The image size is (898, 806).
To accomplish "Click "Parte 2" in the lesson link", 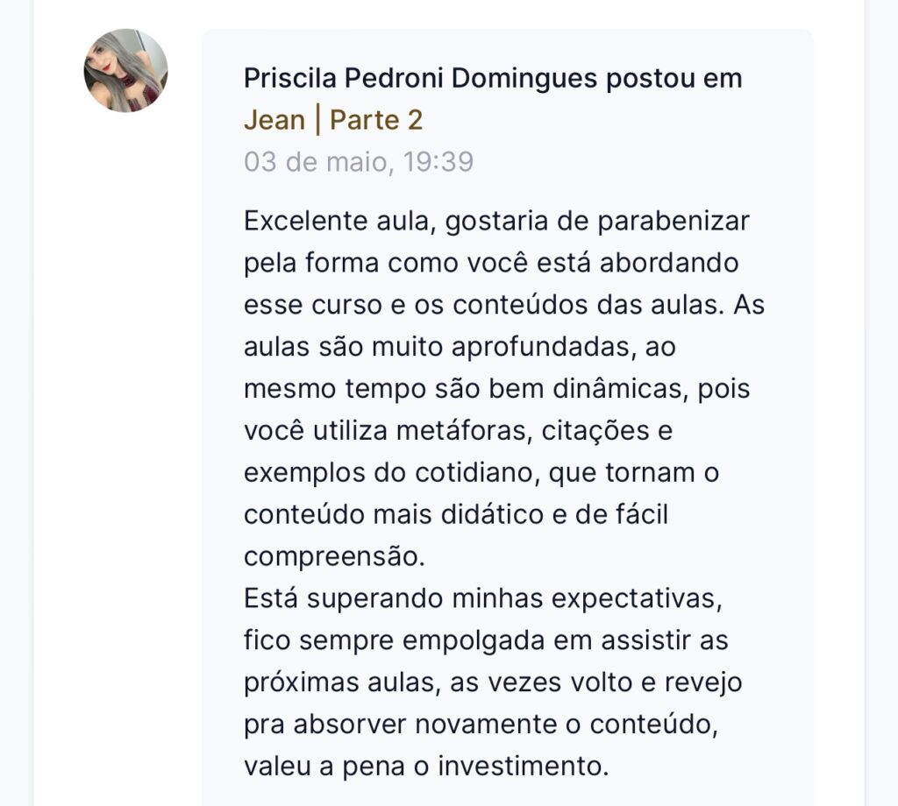I will click(376, 120).
